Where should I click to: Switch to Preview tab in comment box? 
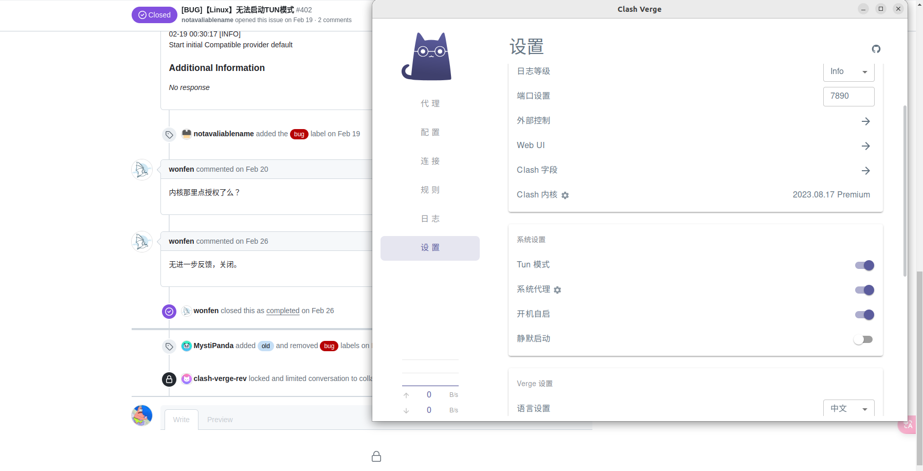[220, 420]
